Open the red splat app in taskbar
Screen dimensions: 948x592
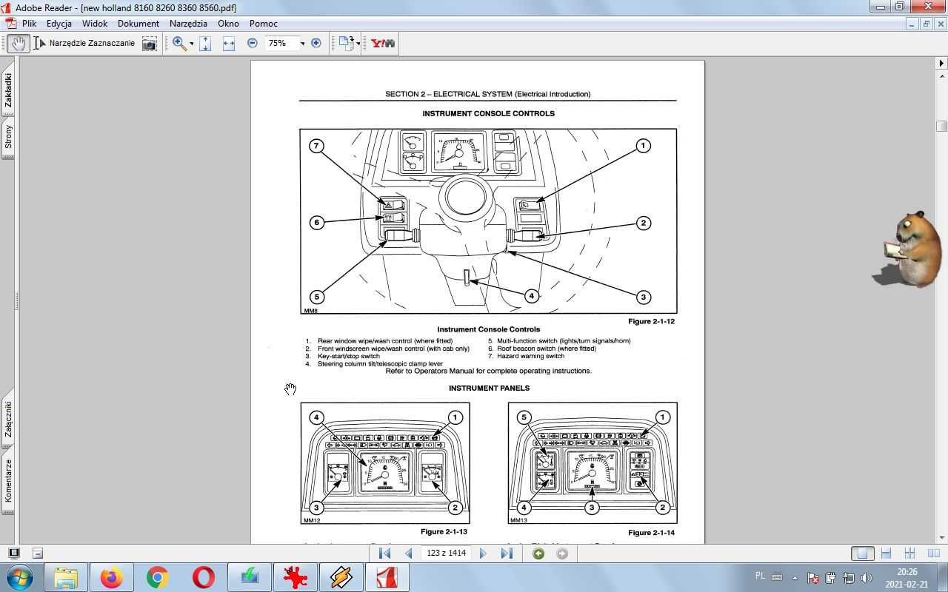click(x=296, y=577)
